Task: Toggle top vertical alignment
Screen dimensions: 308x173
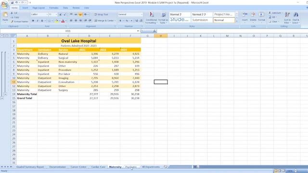Action: pyautogui.click(x=71, y=14)
